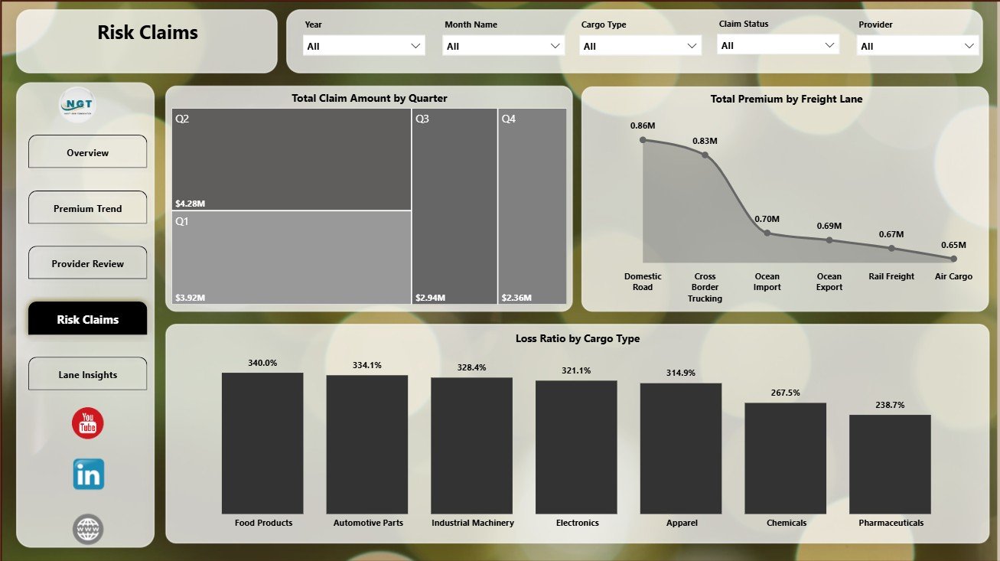Click the Food Products bar
This screenshot has height=561, width=1000.
262,443
